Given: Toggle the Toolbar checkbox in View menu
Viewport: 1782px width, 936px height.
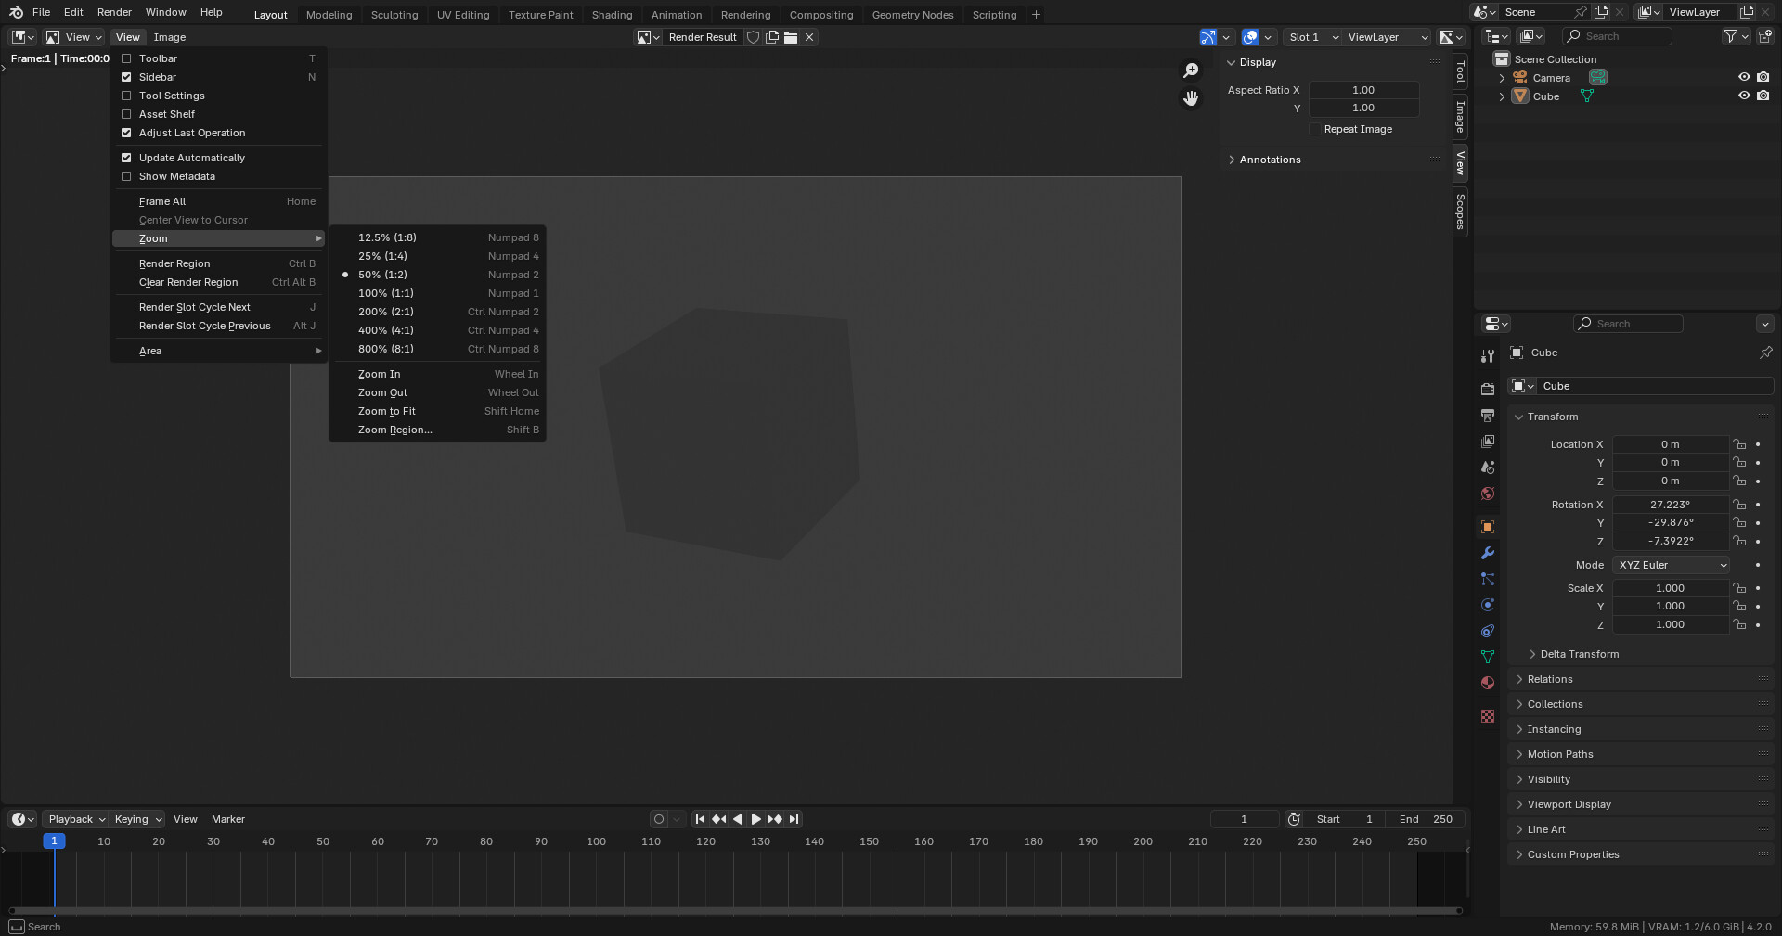Looking at the screenshot, I should (126, 58).
